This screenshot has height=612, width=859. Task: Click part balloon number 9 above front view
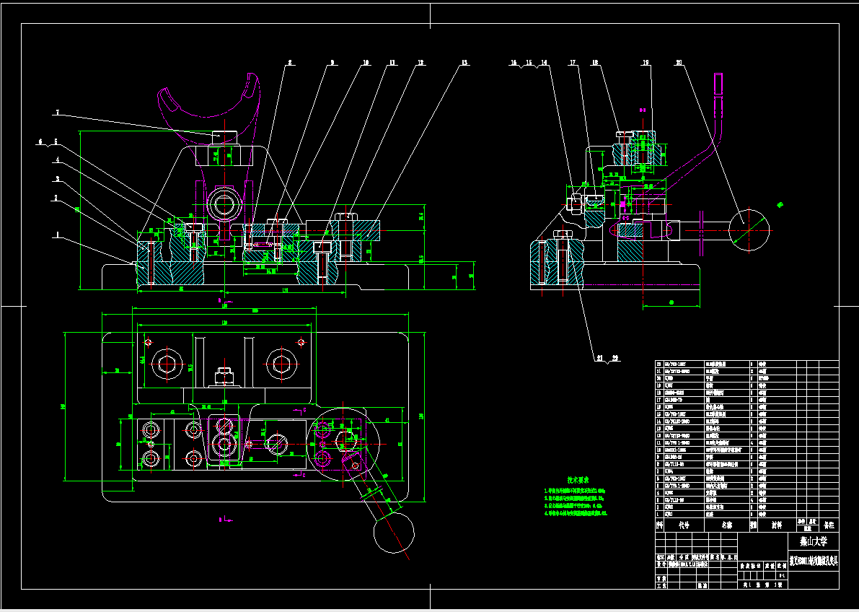coord(332,63)
